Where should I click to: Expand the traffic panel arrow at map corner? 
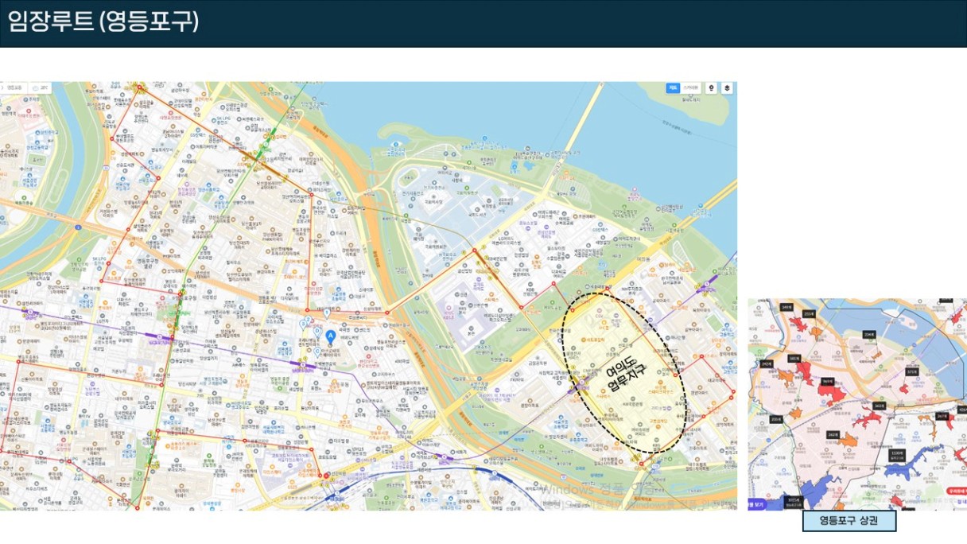coord(2,87)
